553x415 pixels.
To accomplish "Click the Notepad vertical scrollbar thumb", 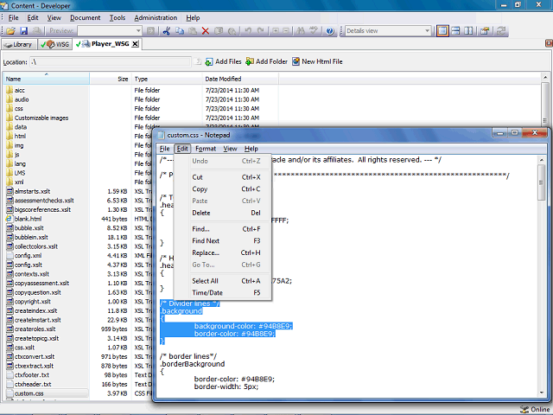I will (541, 182).
